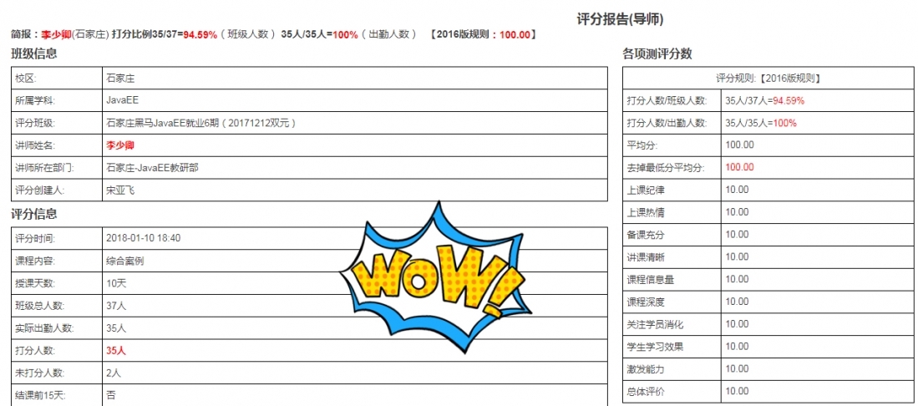Select the 评分创建人 value 宋亚飞
This screenshot has width=918, height=406.
point(120,190)
